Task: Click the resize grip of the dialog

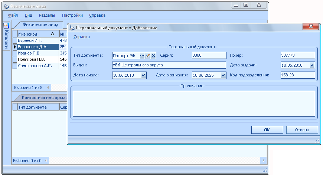Action: click(317, 141)
